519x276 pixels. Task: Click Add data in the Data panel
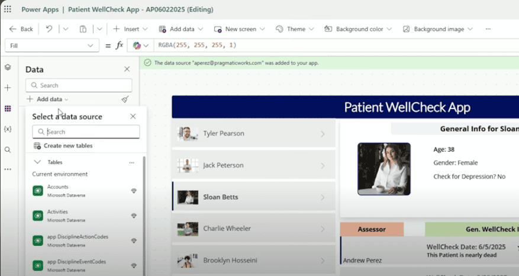pyautogui.click(x=48, y=99)
